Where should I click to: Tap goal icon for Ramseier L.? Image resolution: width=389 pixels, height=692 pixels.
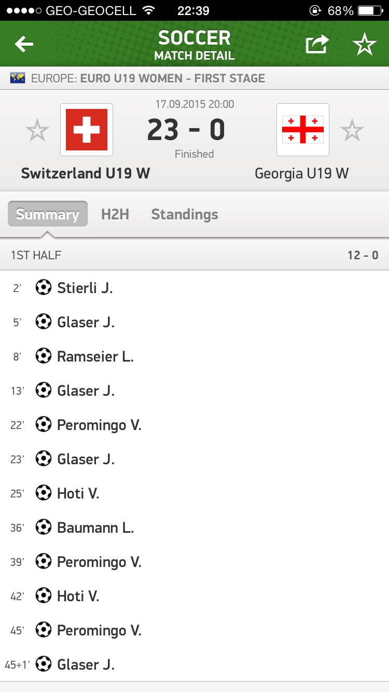point(44,356)
